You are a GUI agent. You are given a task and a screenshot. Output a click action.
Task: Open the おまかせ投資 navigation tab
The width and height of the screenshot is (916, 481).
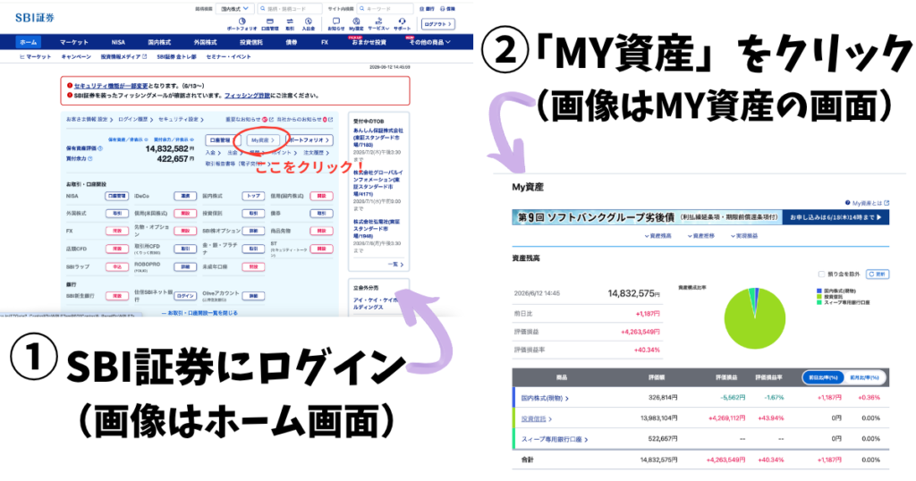(369, 42)
